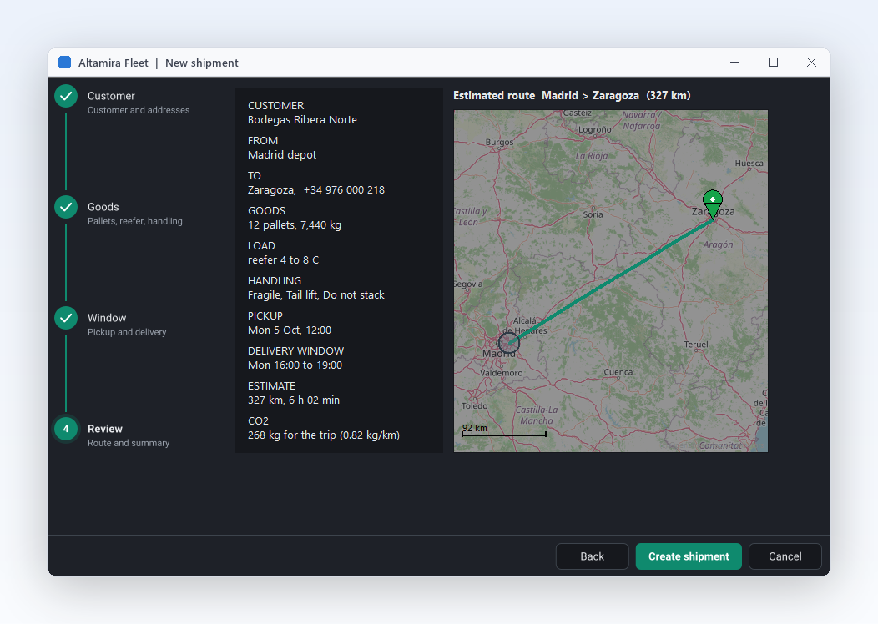Cancel the new shipment
Image resolution: width=878 pixels, height=624 pixels.
point(785,556)
